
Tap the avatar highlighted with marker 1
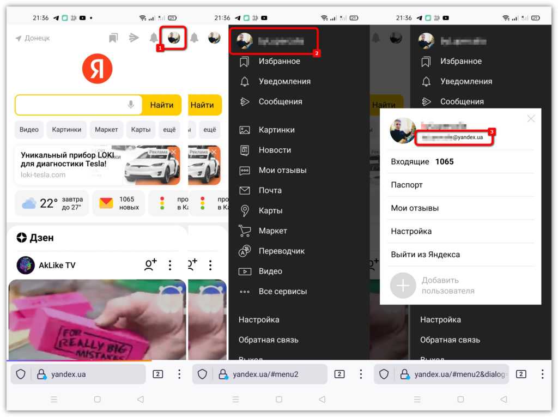point(174,38)
